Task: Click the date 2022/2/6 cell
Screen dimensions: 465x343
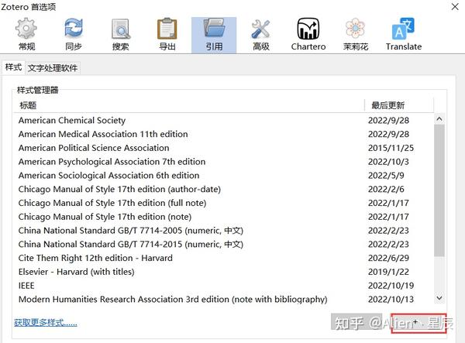Action: (386, 189)
